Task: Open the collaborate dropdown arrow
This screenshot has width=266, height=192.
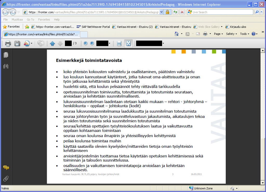Action: 31,43
